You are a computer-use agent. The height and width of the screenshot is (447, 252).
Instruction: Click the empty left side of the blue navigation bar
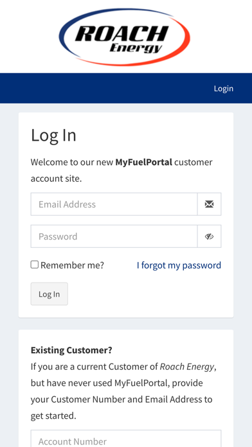click(85, 89)
